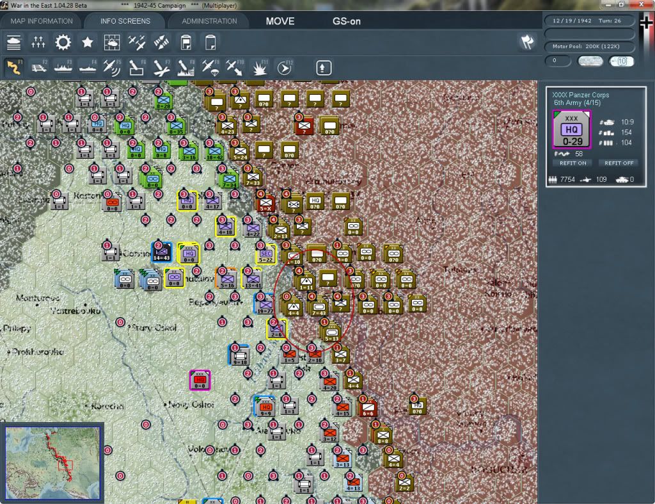This screenshot has width=655, height=504.
Task: Select the Soviet 5=13 tank counter
Action: point(332,332)
